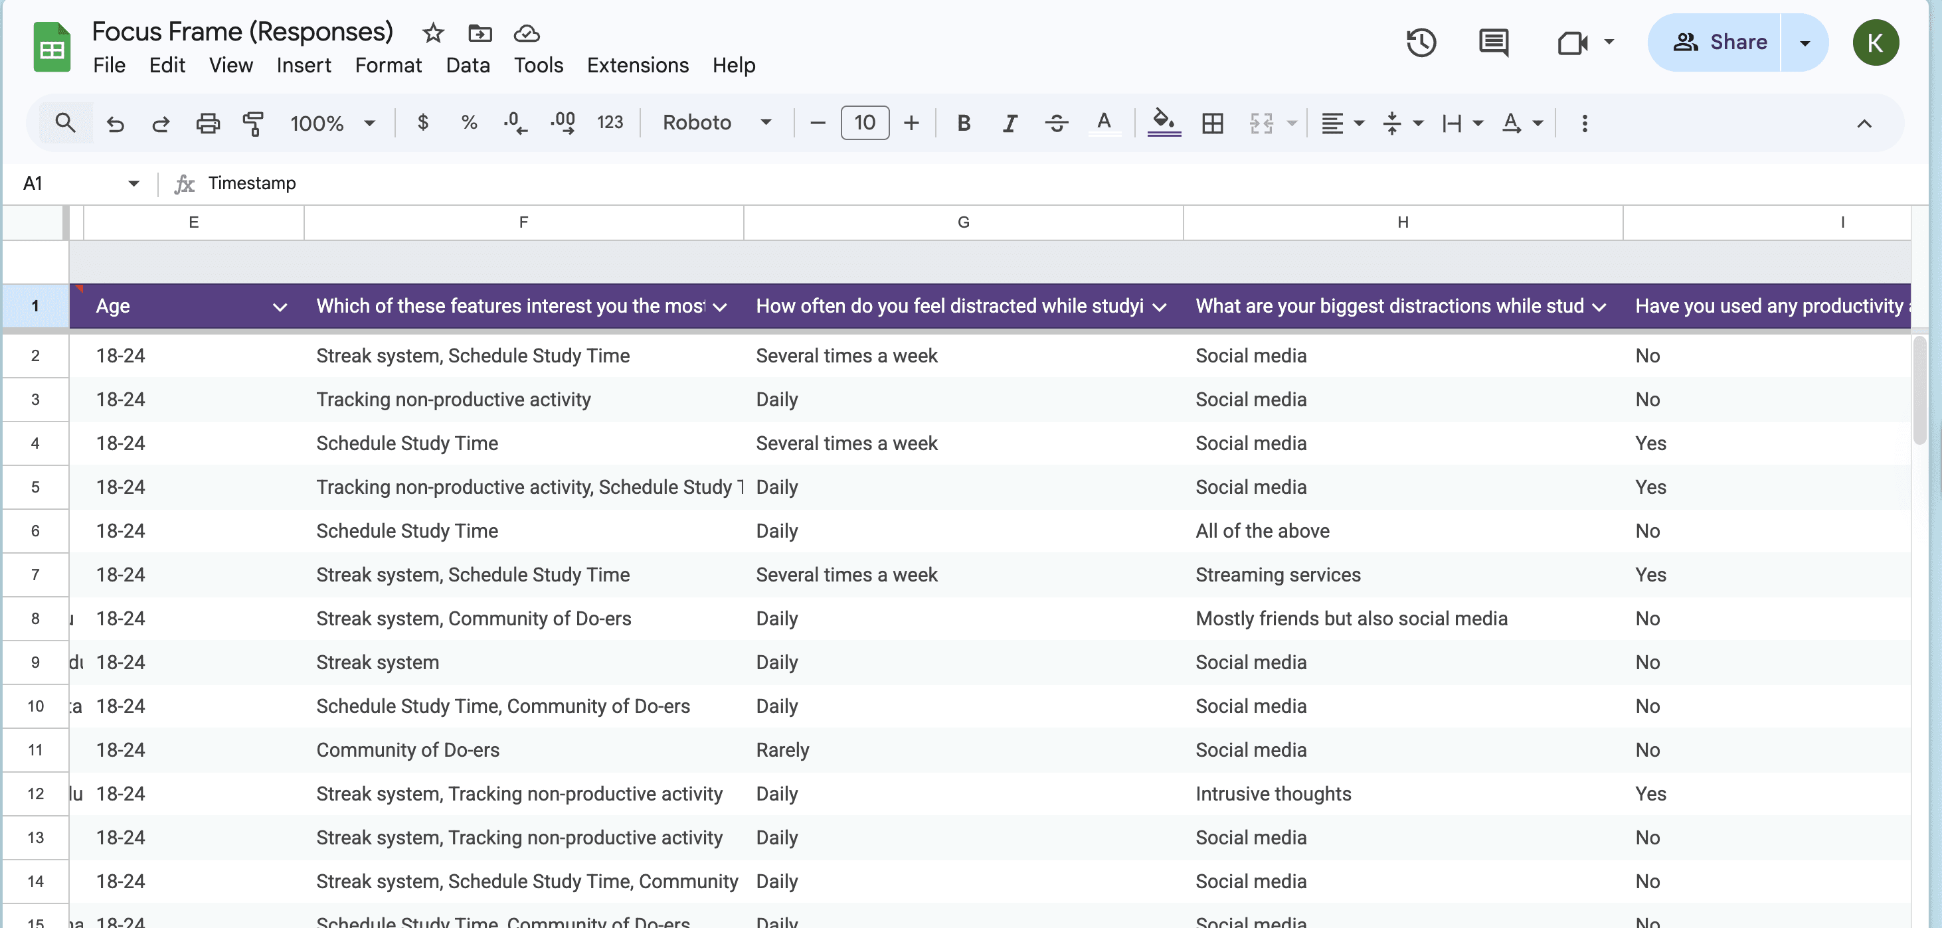The height and width of the screenshot is (928, 1942).
Task: Click the print icon
Action: tap(207, 123)
